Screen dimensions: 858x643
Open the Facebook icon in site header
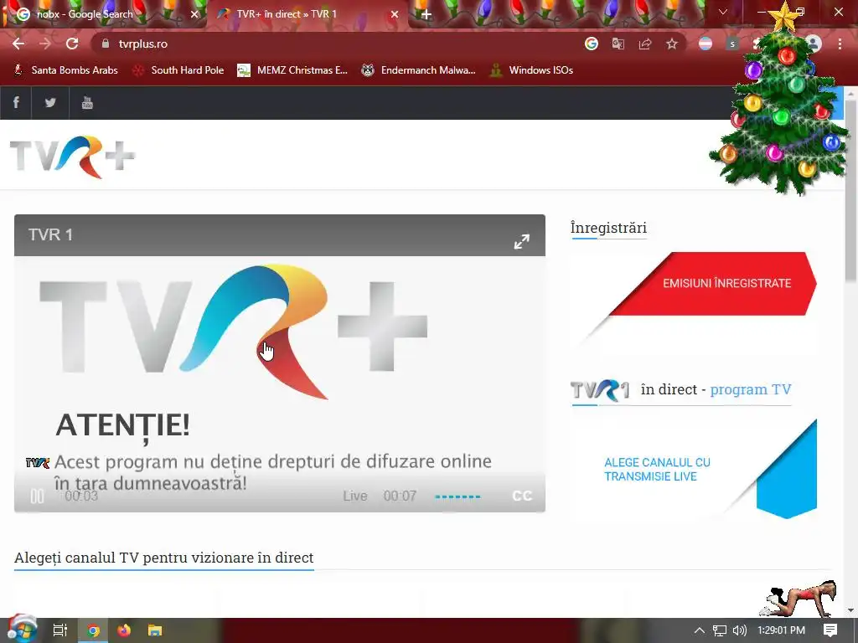(x=16, y=103)
